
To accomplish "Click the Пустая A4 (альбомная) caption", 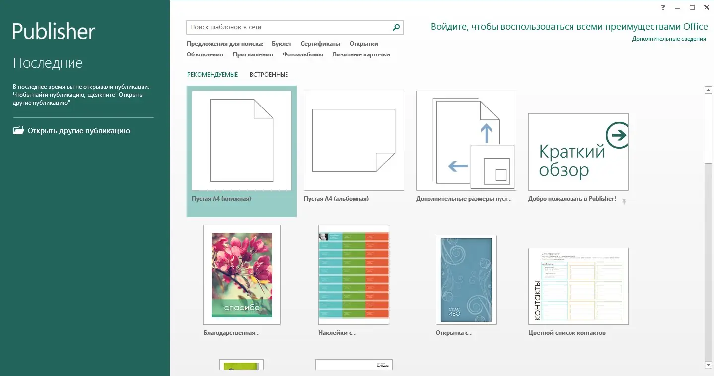I will [336, 199].
